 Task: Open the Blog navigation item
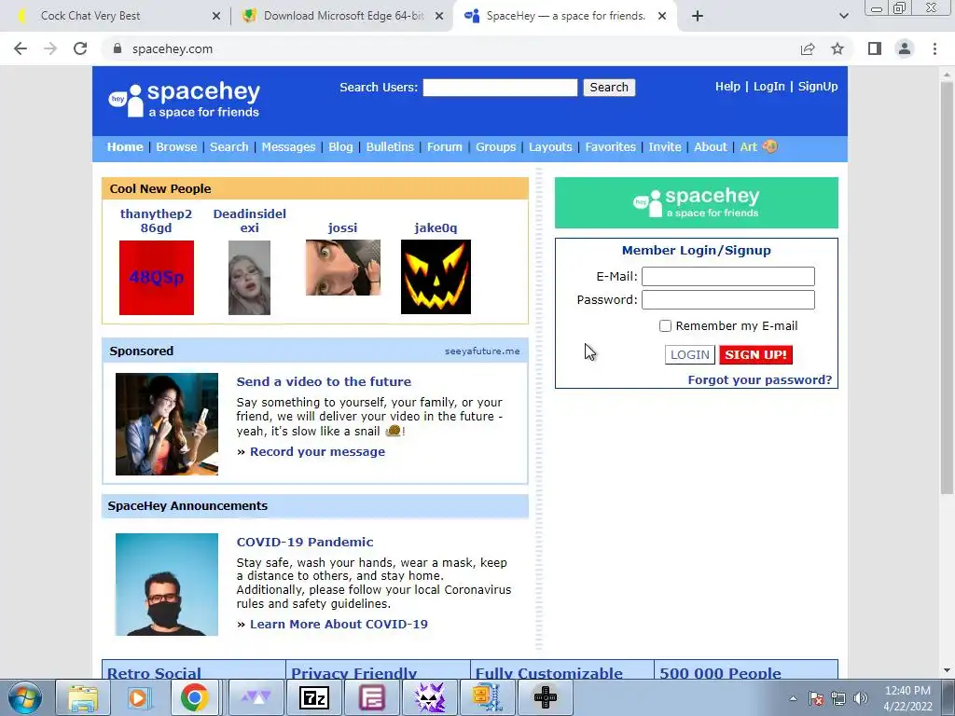pos(340,146)
